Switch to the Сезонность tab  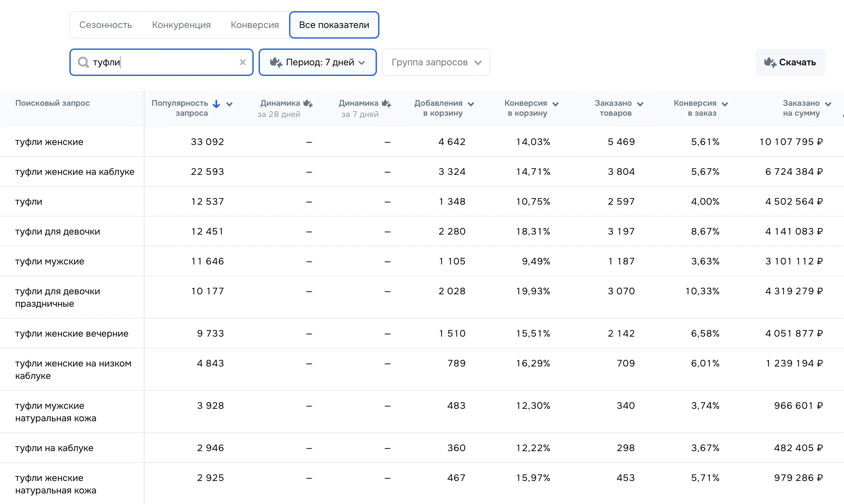tap(105, 25)
